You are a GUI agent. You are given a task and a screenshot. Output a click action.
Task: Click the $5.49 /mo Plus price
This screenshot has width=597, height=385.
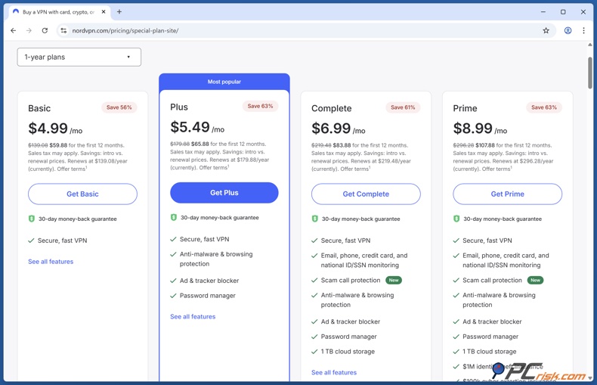(x=197, y=127)
